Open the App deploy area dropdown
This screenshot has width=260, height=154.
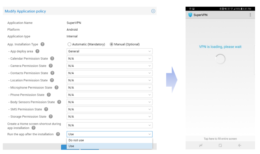coord(109,51)
